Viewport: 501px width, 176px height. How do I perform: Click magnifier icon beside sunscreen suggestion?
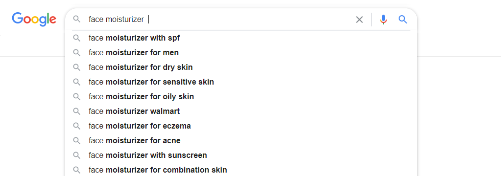(x=77, y=155)
